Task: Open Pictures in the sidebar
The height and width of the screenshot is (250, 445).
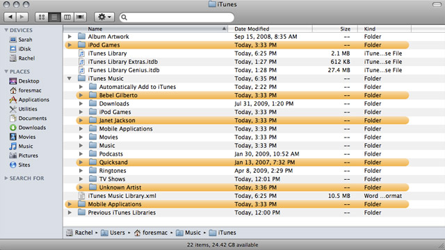Action: 24,156
